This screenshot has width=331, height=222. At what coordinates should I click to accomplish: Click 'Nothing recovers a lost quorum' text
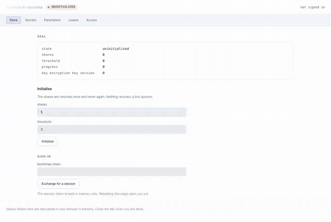129,97
